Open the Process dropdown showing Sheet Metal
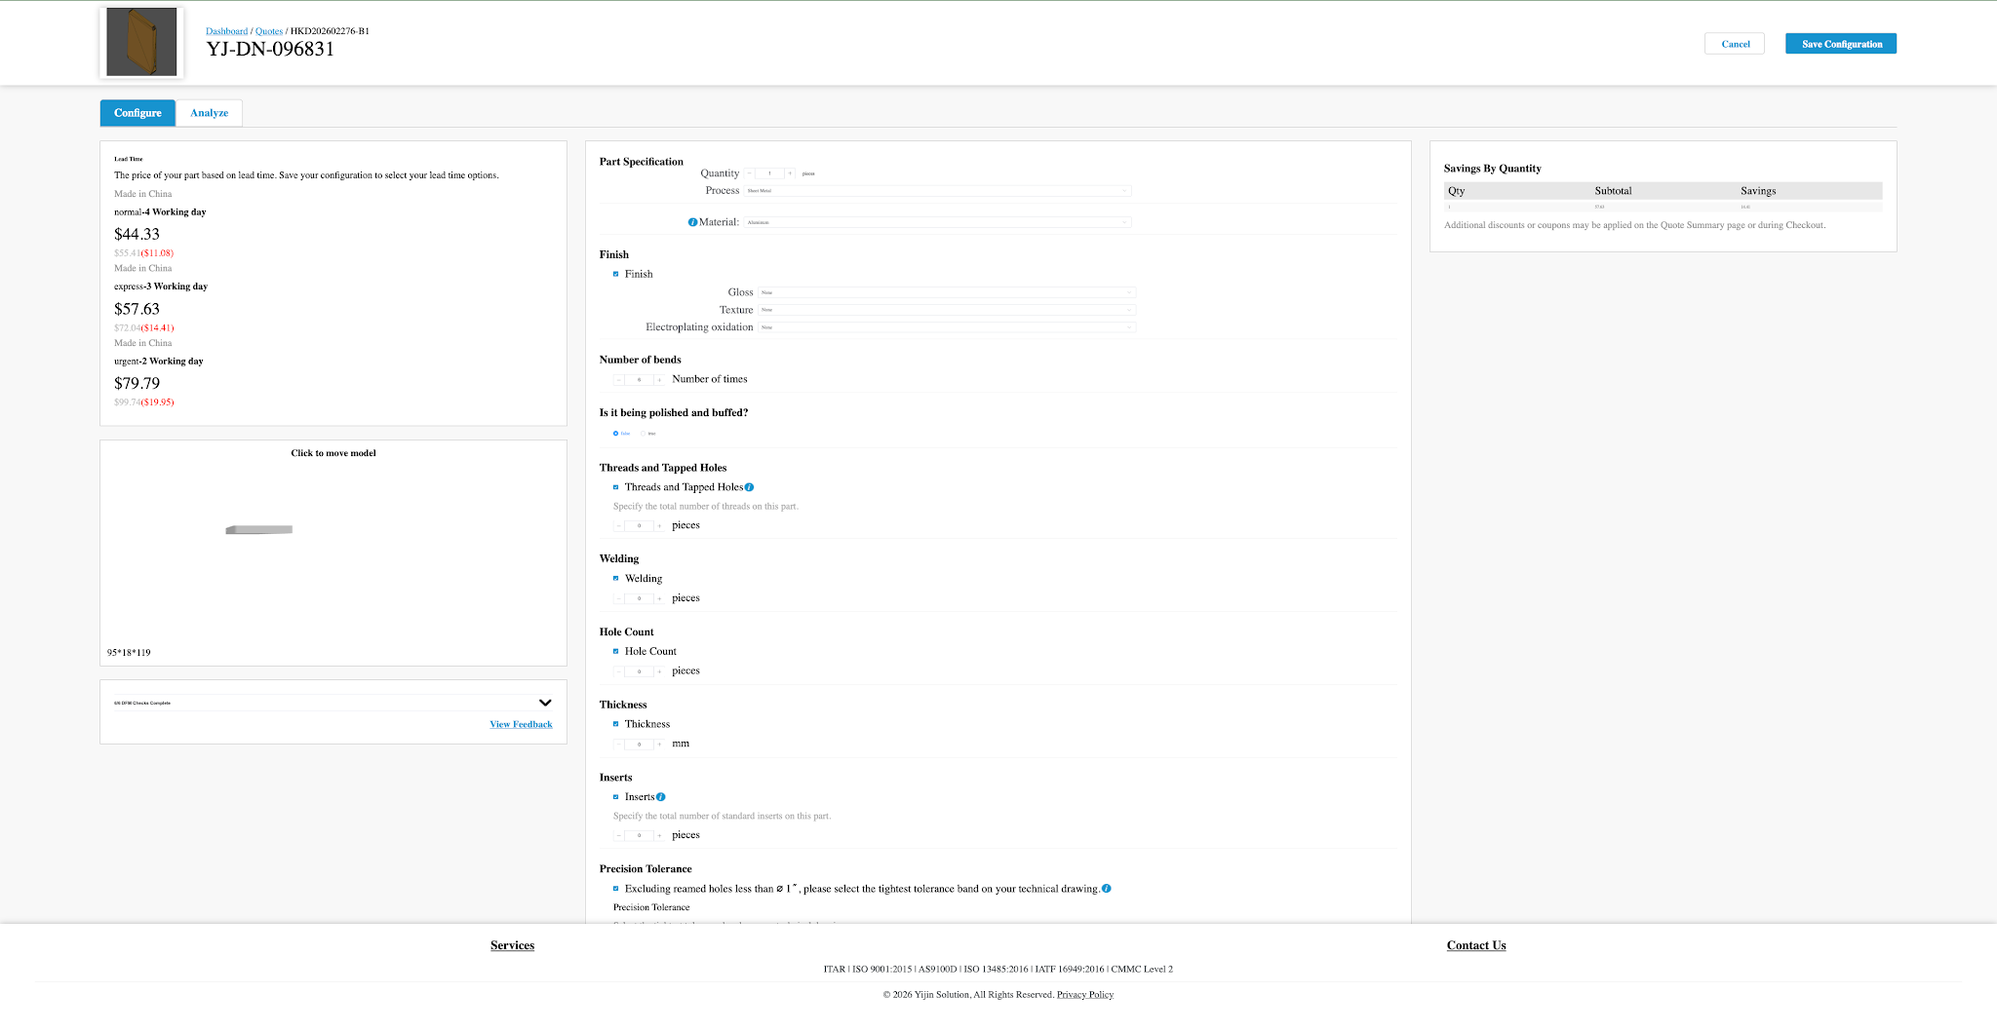 coord(938,190)
